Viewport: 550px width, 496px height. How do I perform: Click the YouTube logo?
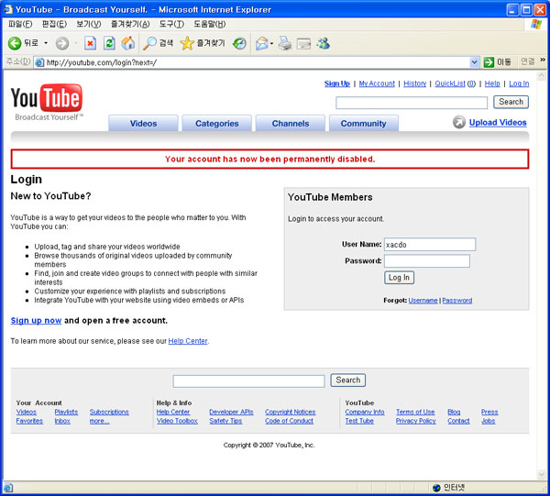[x=47, y=102]
